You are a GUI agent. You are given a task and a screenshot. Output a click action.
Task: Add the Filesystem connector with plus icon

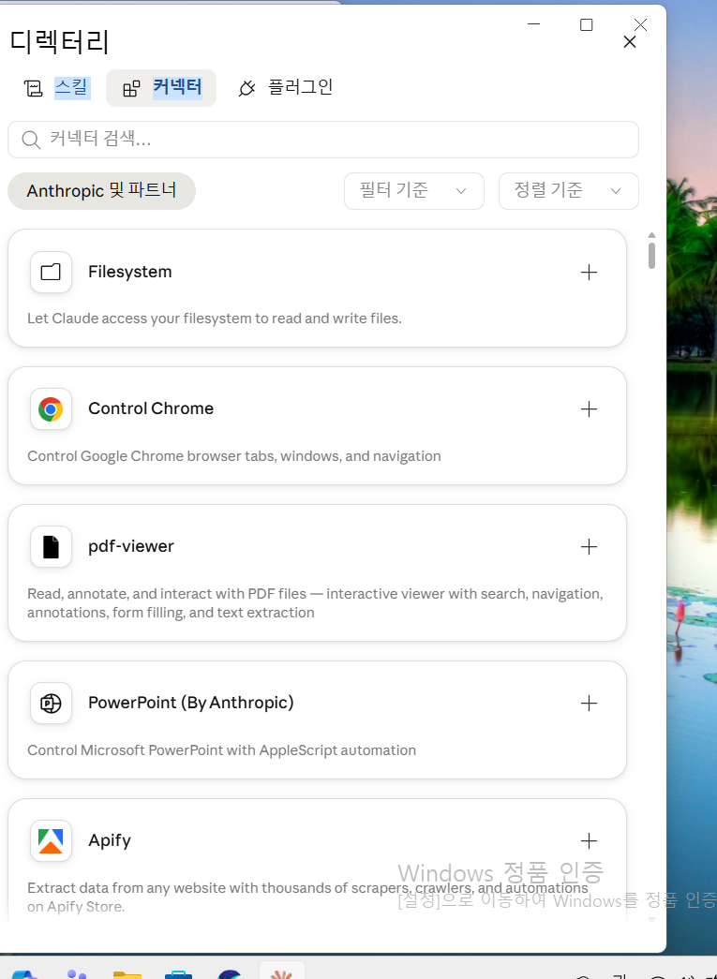(x=589, y=273)
